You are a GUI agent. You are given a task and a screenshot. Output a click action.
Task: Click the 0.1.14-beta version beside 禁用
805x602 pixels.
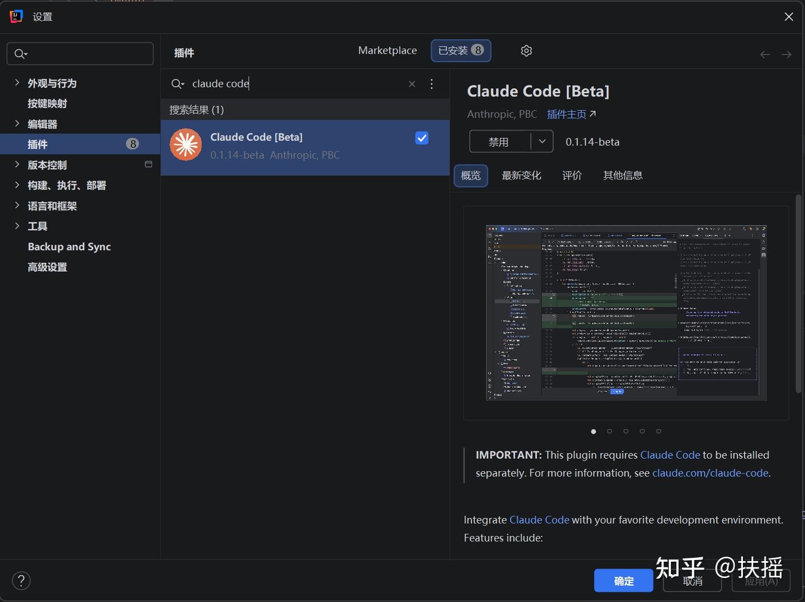[593, 142]
